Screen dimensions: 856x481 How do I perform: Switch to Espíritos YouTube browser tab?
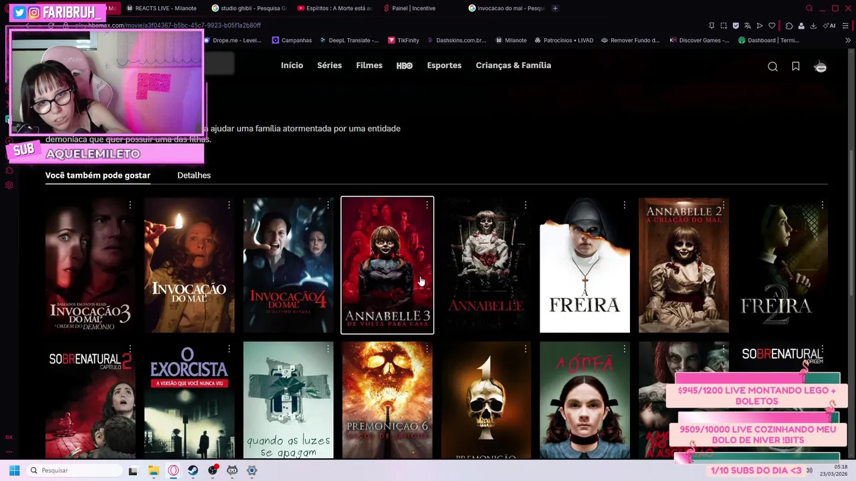click(x=334, y=8)
